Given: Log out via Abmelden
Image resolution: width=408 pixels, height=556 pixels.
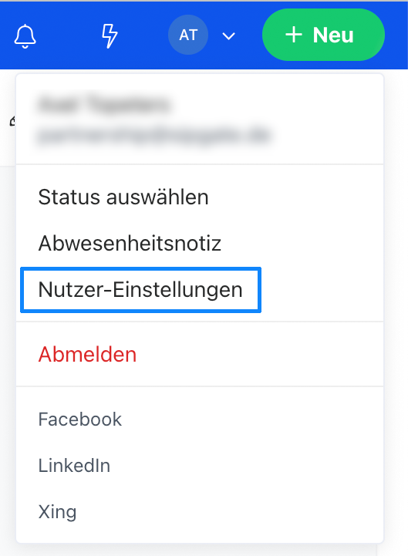Looking at the screenshot, I should pyautogui.click(x=87, y=354).
